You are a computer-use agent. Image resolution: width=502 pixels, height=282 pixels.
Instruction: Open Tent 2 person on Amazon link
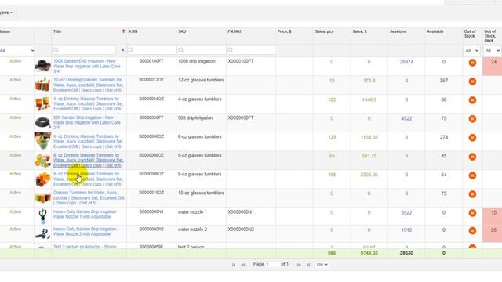(85, 247)
